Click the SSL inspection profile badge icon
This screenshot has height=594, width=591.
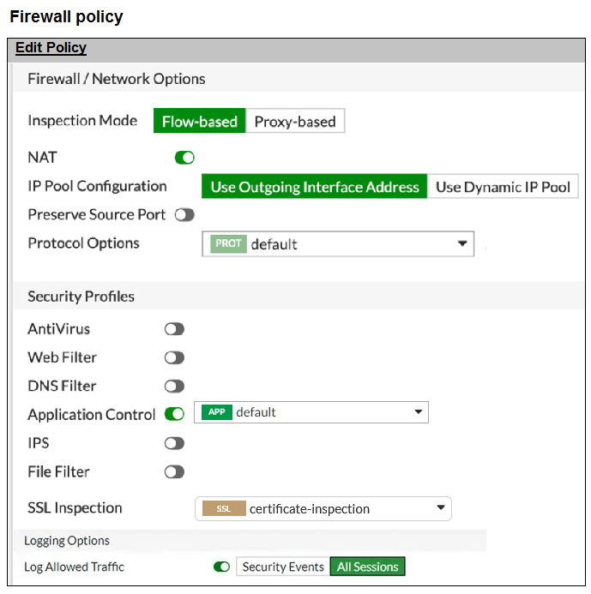point(224,508)
